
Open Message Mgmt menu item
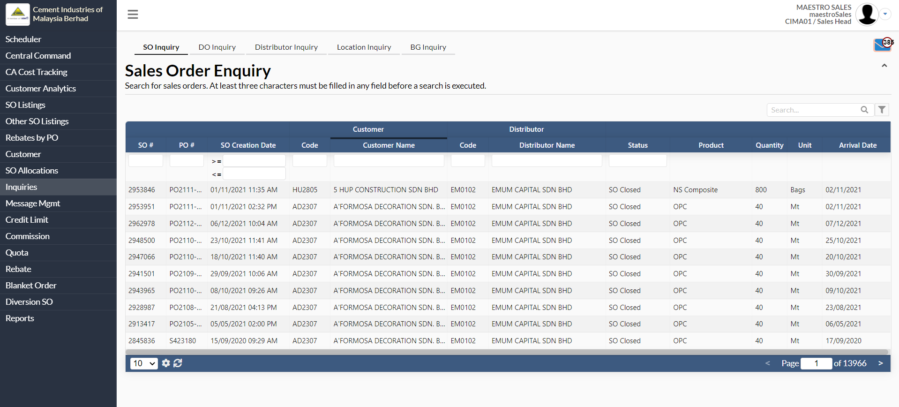click(x=58, y=203)
